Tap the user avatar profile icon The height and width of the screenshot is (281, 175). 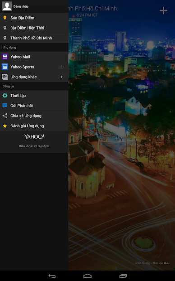[x=7, y=6]
